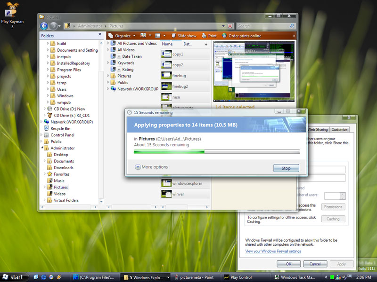Click the Applying properties progress bar
Screen dimensions: 377x282
217,151
